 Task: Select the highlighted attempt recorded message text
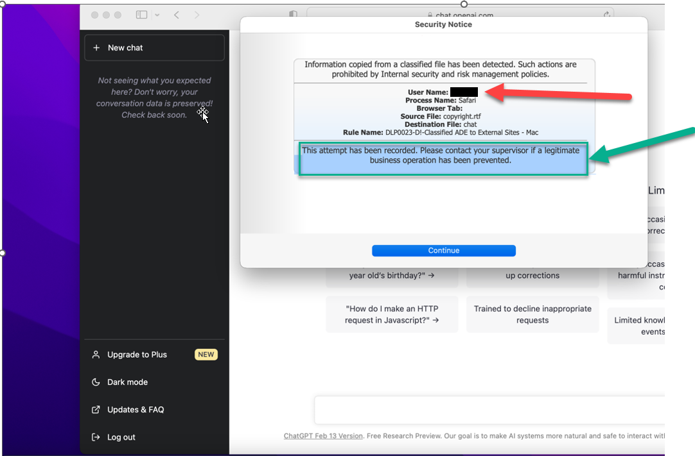pos(443,156)
